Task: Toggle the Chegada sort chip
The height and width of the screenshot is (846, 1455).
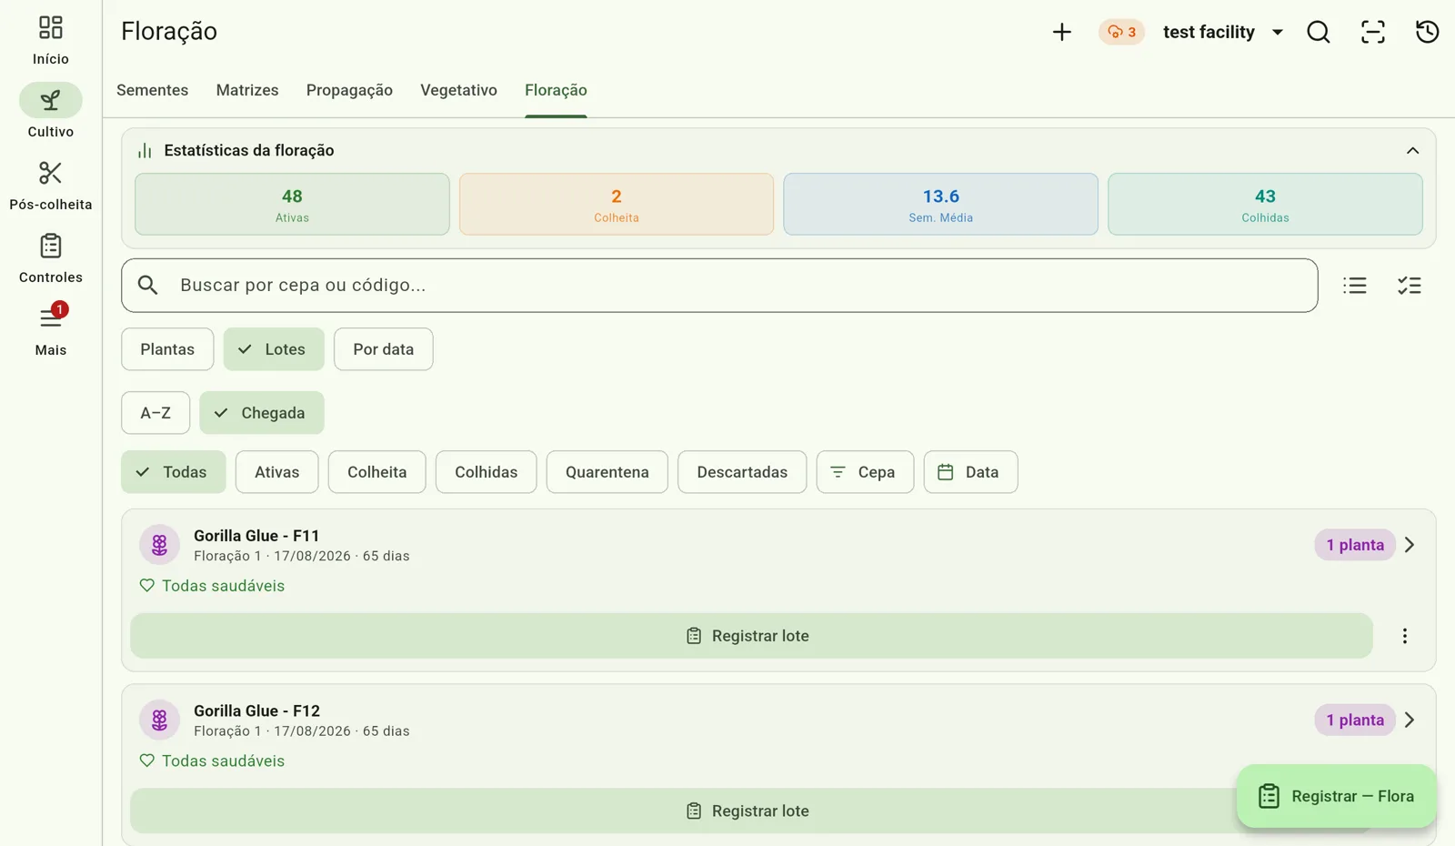Action: click(x=262, y=413)
